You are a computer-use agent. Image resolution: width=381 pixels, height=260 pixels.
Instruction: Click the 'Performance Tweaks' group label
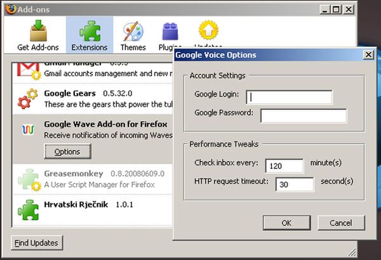224,144
